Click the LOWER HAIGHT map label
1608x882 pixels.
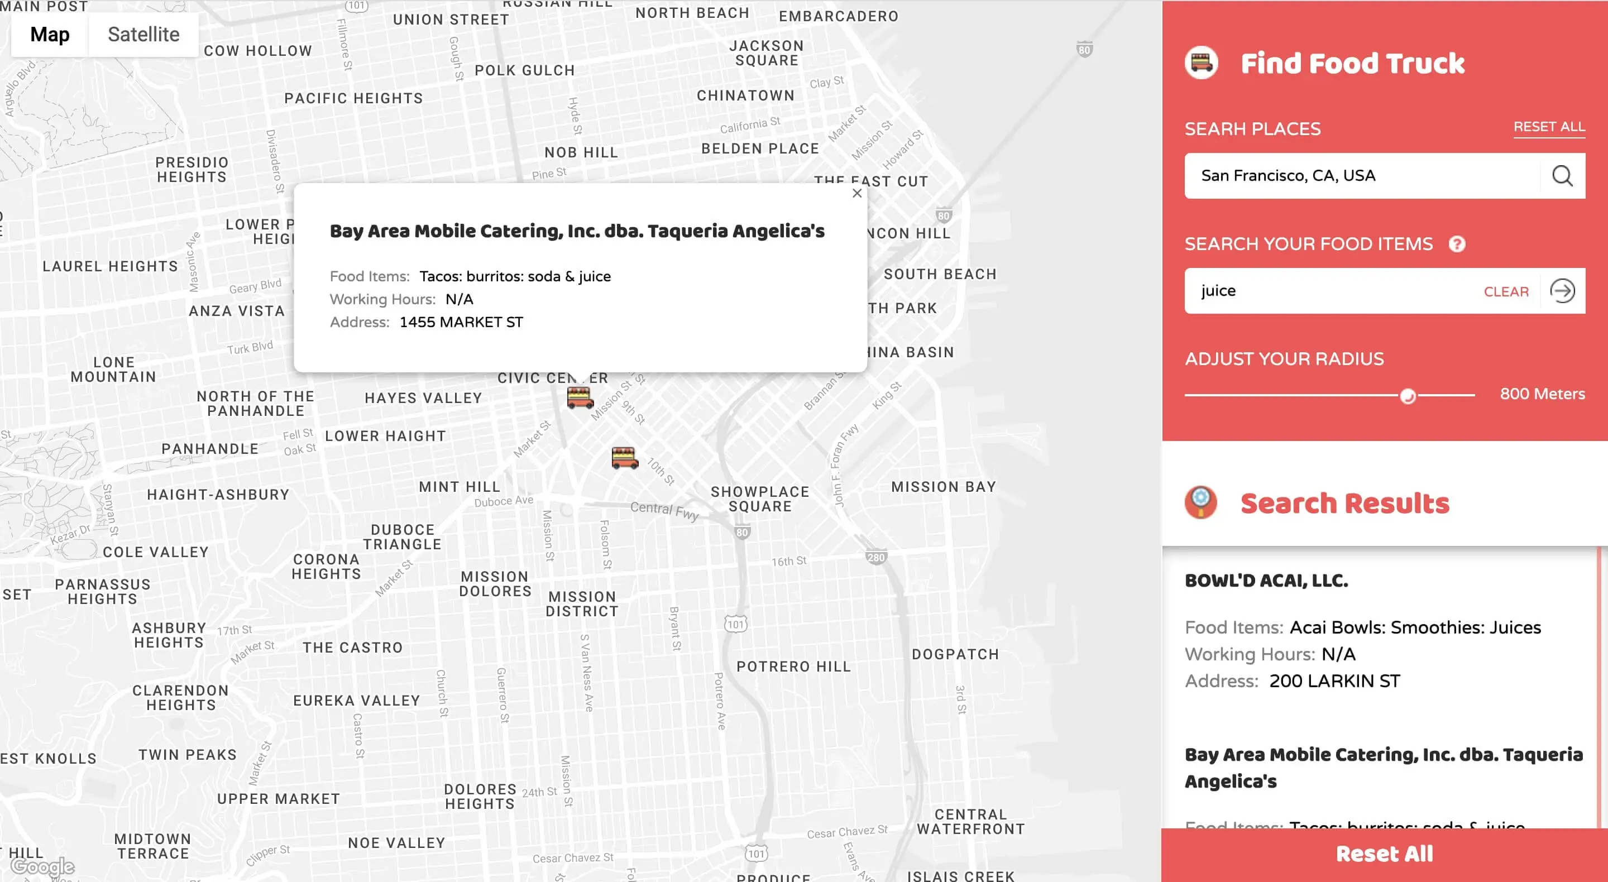point(385,435)
